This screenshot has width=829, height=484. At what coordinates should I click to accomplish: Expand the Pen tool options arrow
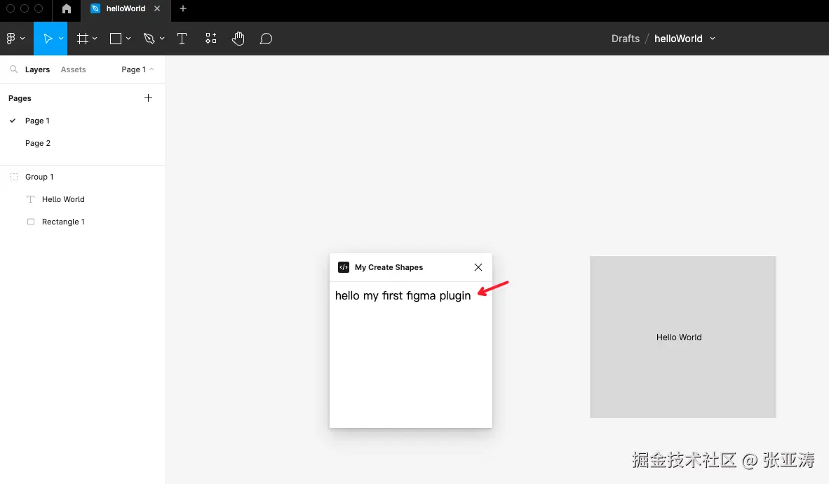coord(162,39)
